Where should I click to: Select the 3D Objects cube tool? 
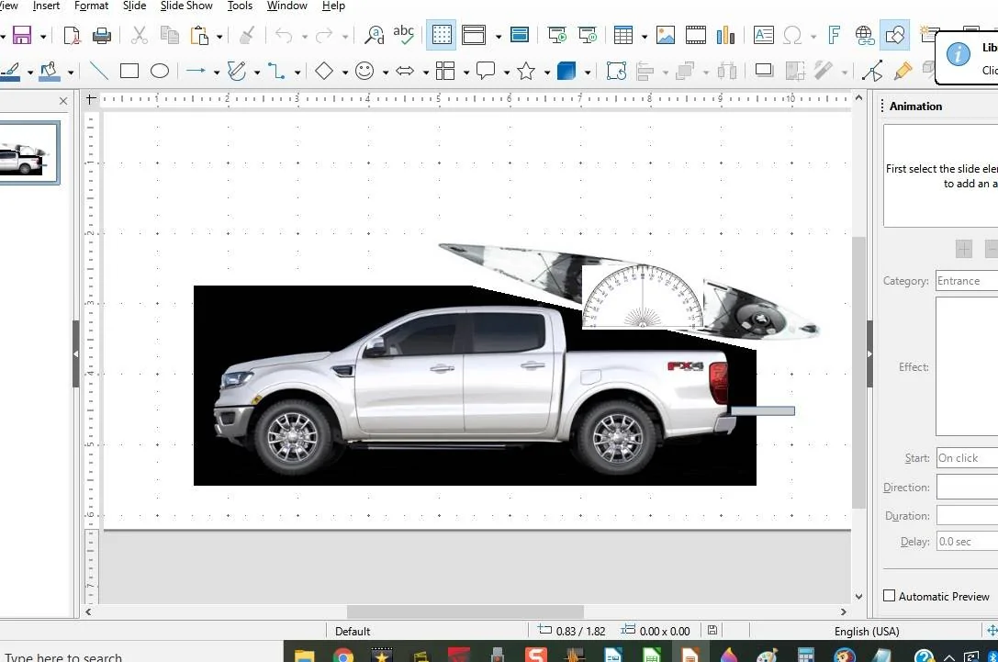point(566,71)
